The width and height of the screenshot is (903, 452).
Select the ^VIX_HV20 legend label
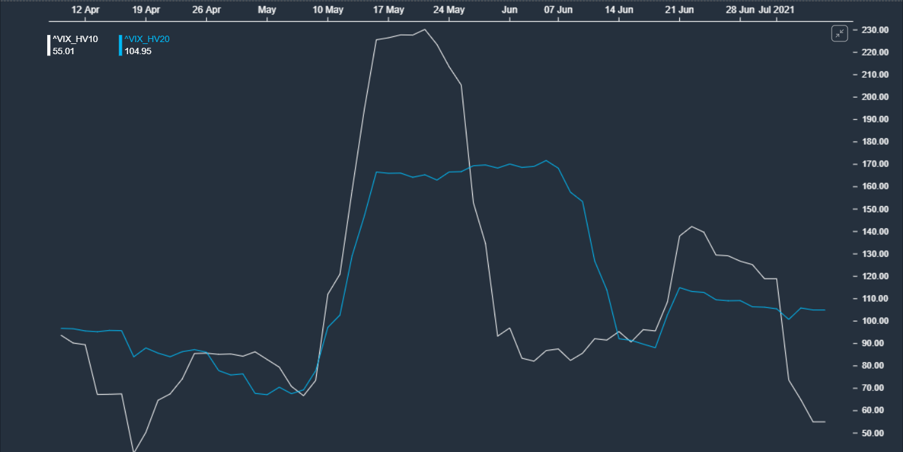[x=147, y=40]
